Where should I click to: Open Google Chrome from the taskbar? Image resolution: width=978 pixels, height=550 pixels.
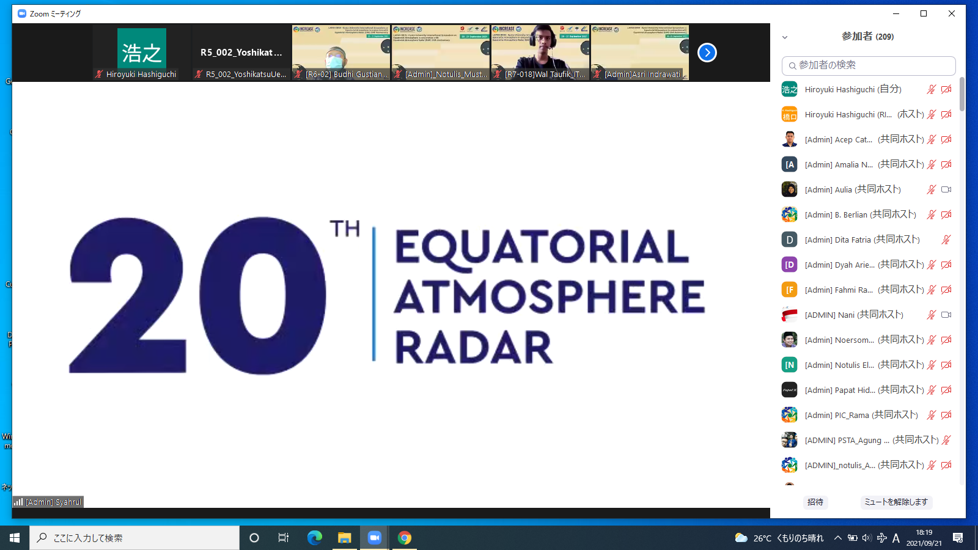click(x=404, y=538)
